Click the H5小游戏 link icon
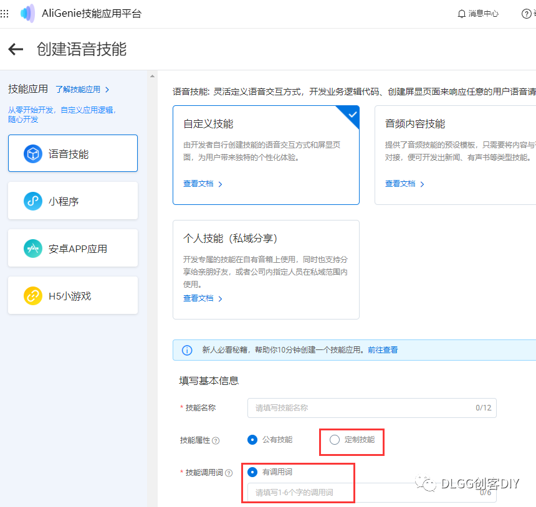This screenshot has width=536, height=507. 33,295
